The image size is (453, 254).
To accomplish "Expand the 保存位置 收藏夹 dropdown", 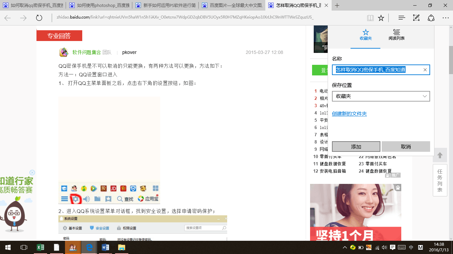I will click(381, 96).
